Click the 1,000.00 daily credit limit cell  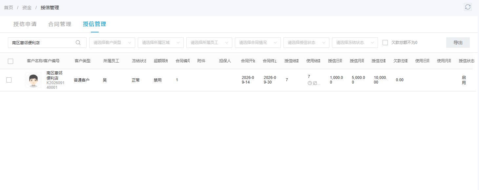click(x=336, y=80)
